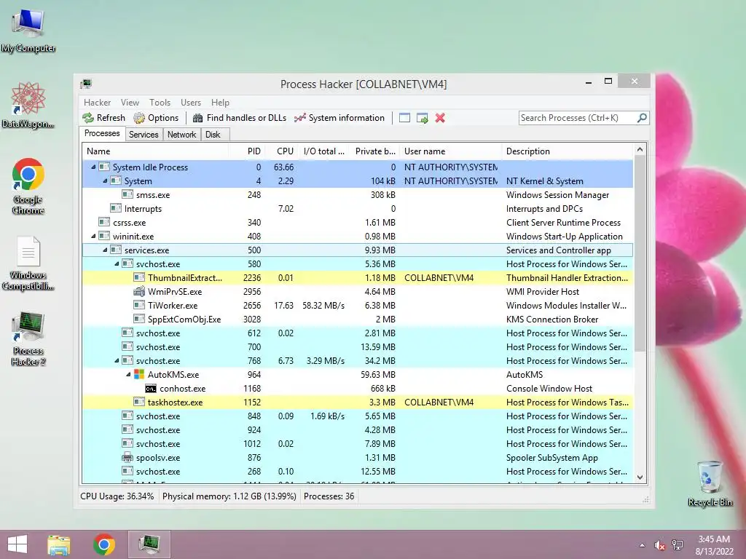Image resolution: width=746 pixels, height=559 pixels.
Task: Sort by the PID column header
Action: pyautogui.click(x=248, y=151)
